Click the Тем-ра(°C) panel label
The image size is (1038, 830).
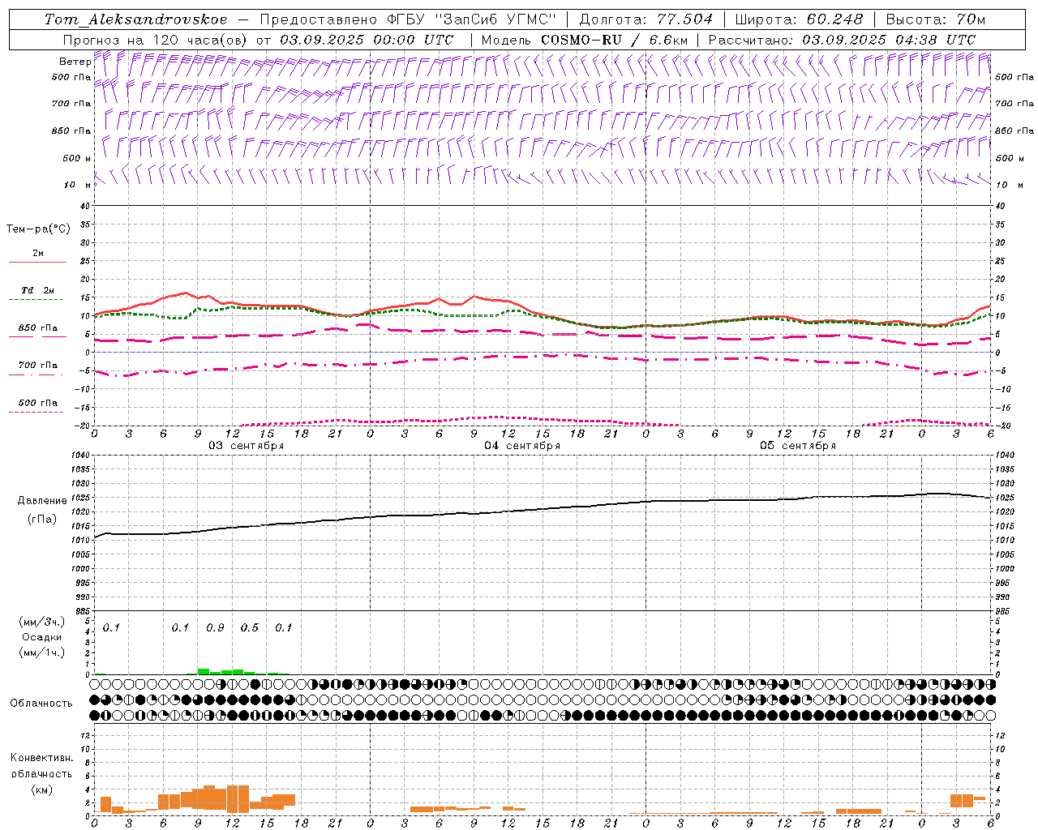click(x=38, y=229)
